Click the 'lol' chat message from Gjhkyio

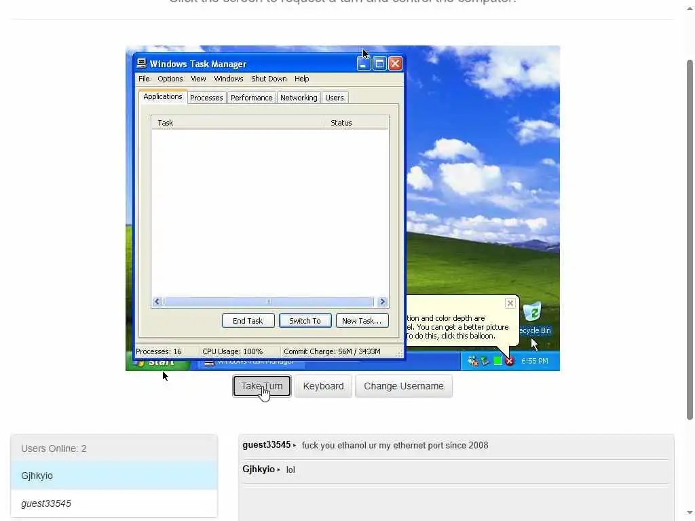coord(290,469)
